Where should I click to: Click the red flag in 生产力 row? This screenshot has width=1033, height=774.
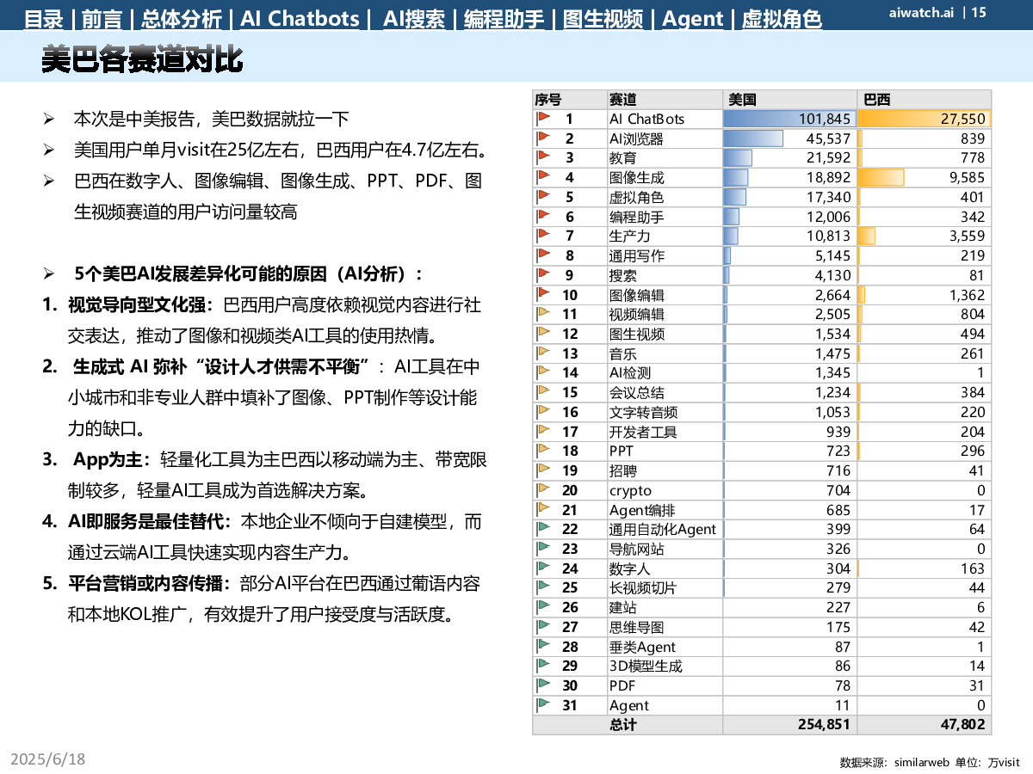pos(543,235)
